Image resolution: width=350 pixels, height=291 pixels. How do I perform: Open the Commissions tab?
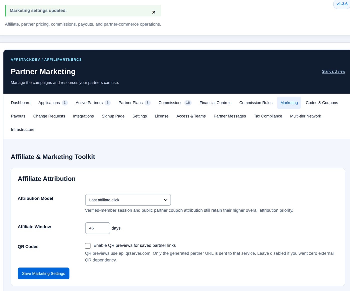pyautogui.click(x=175, y=103)
